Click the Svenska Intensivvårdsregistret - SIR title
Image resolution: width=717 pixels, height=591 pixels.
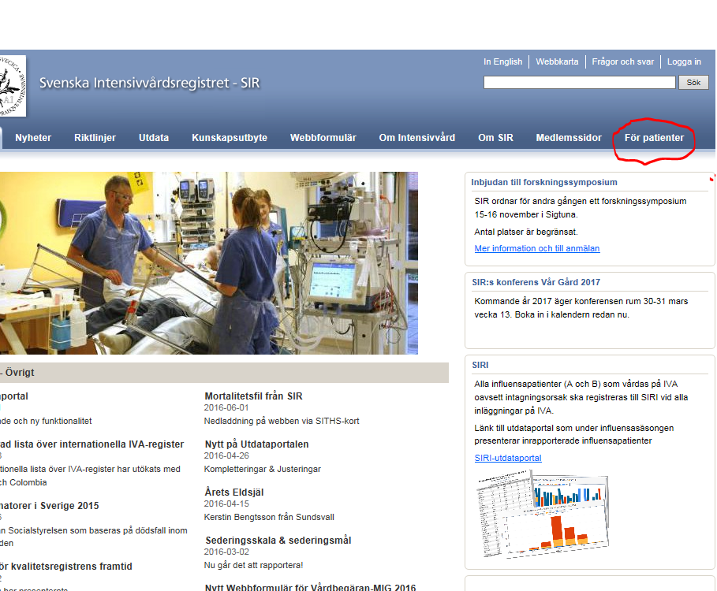pyautogui.click(x=150, y=83)
